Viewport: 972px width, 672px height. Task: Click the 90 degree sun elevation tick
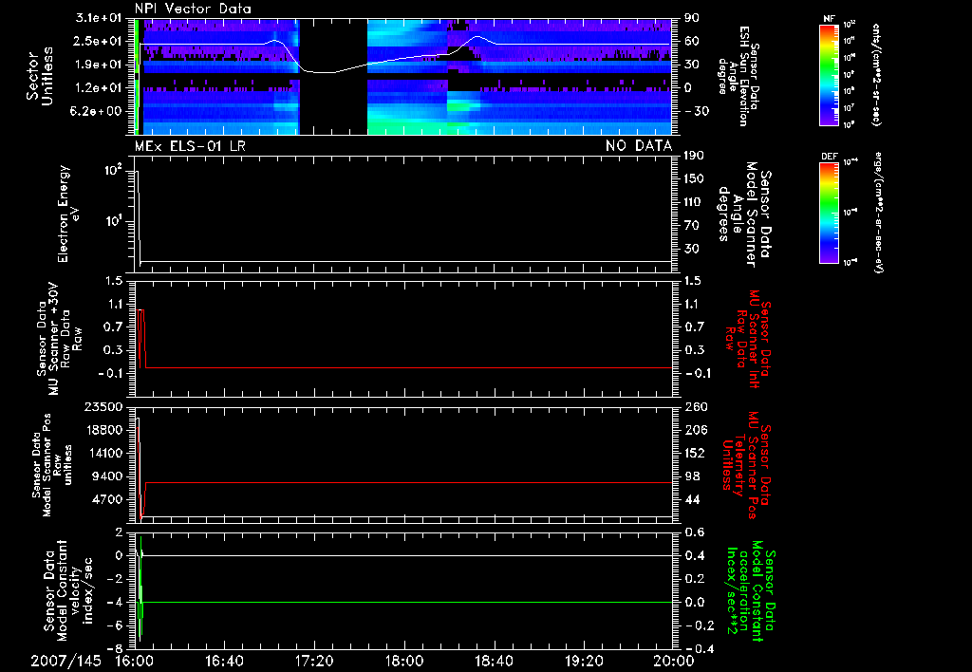[x=691, y=18]
